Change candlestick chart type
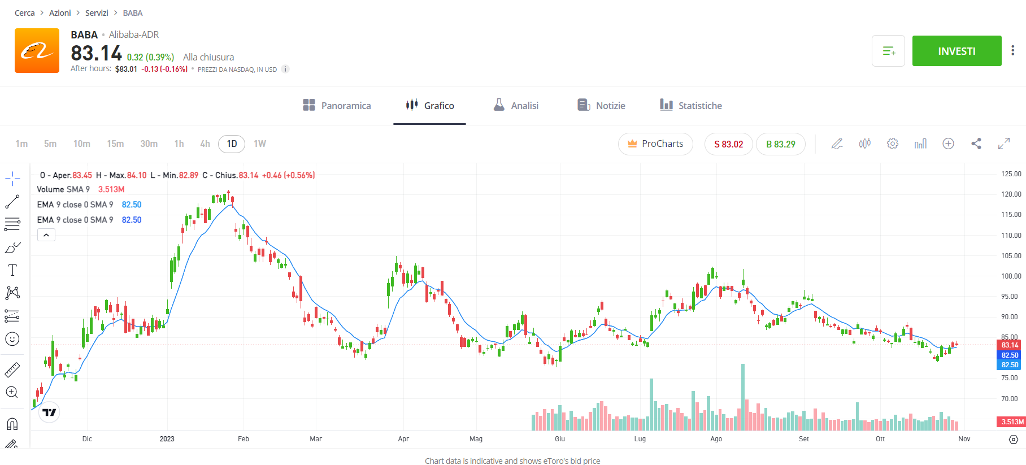Screen dimensions: 1026x465 click(x=865, y=144)
